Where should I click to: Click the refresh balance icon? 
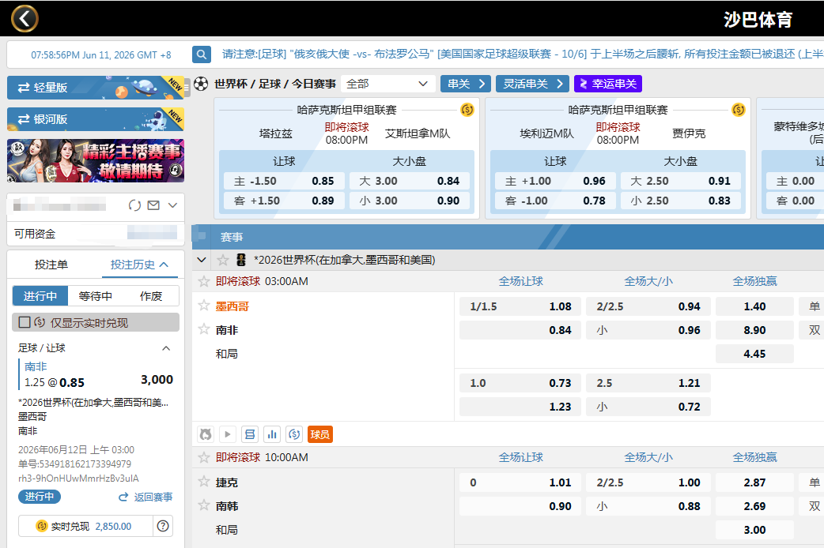134,205
